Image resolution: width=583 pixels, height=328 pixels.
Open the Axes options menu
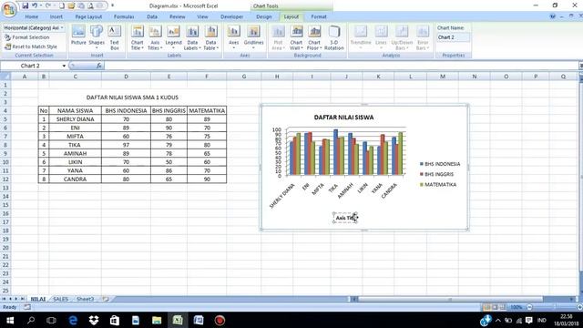pos(234,37)
